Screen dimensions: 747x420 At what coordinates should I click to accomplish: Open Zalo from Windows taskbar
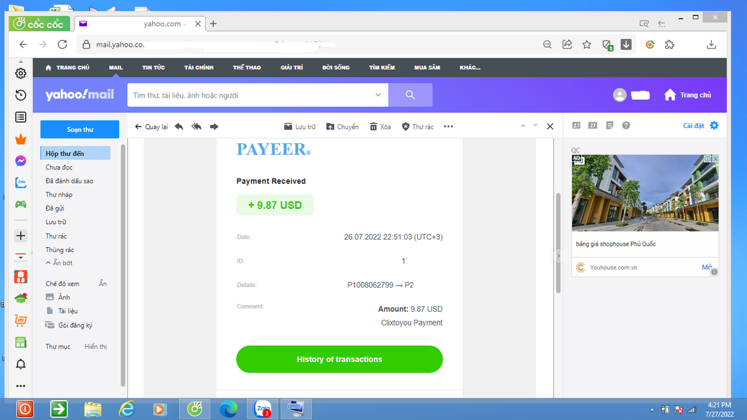coord(262,409)
